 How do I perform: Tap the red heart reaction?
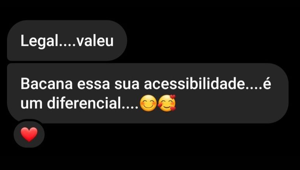coord(29,134)
